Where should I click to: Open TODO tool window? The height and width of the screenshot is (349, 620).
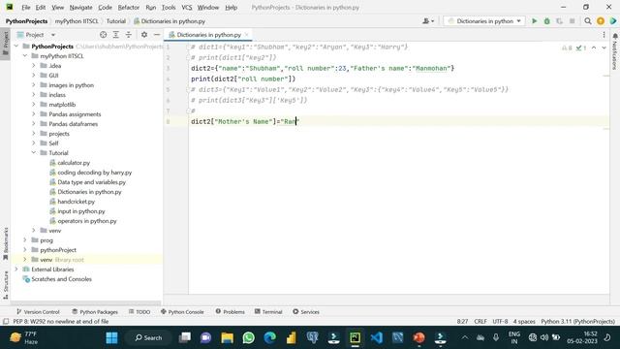coord(139,312)
